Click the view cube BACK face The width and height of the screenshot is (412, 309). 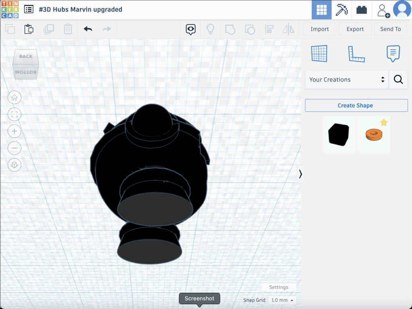(x=26, y=56)
